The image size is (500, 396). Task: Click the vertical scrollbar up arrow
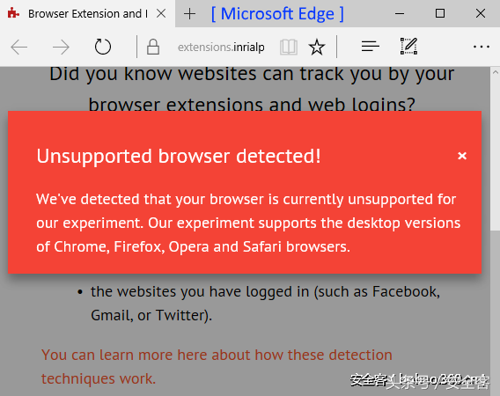pos(496,72)
